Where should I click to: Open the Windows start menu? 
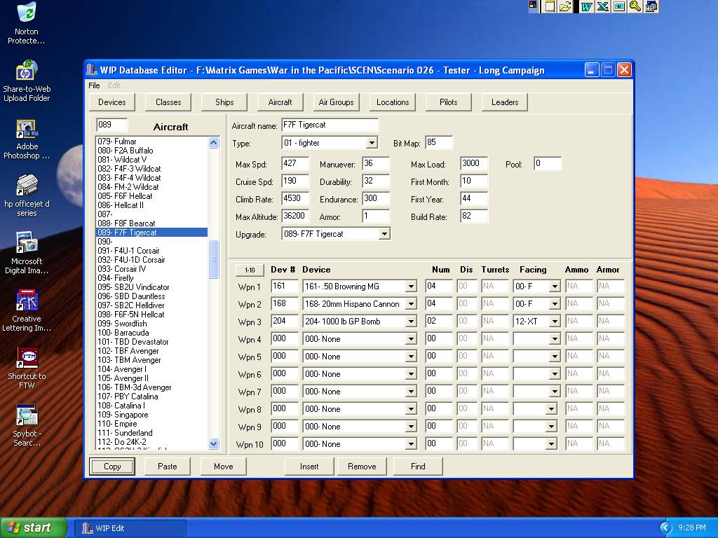(x=34, y=528)
